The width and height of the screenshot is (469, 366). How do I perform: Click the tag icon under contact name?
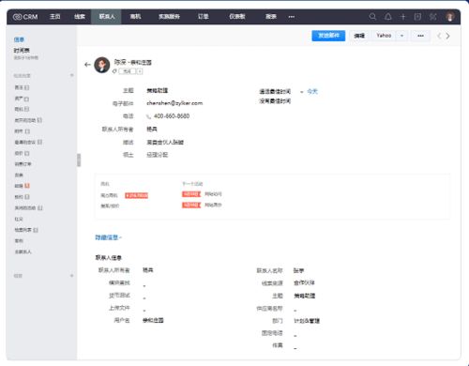[114, 71]
